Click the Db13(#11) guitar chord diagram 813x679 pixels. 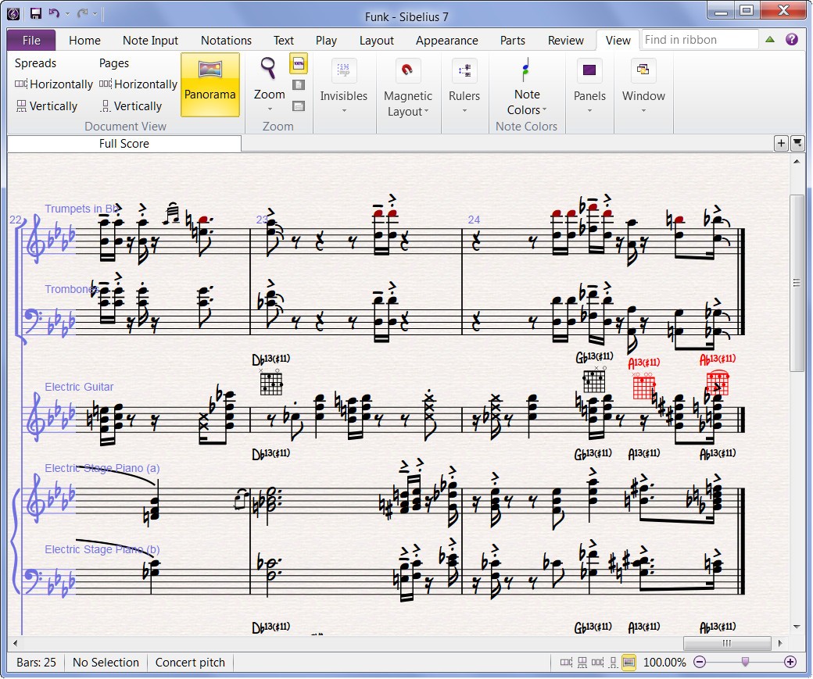[270, 383]
